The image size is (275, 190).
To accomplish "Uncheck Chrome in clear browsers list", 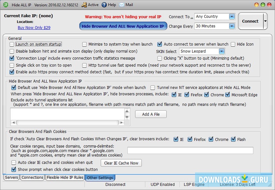I will click(x=211, y=139).
